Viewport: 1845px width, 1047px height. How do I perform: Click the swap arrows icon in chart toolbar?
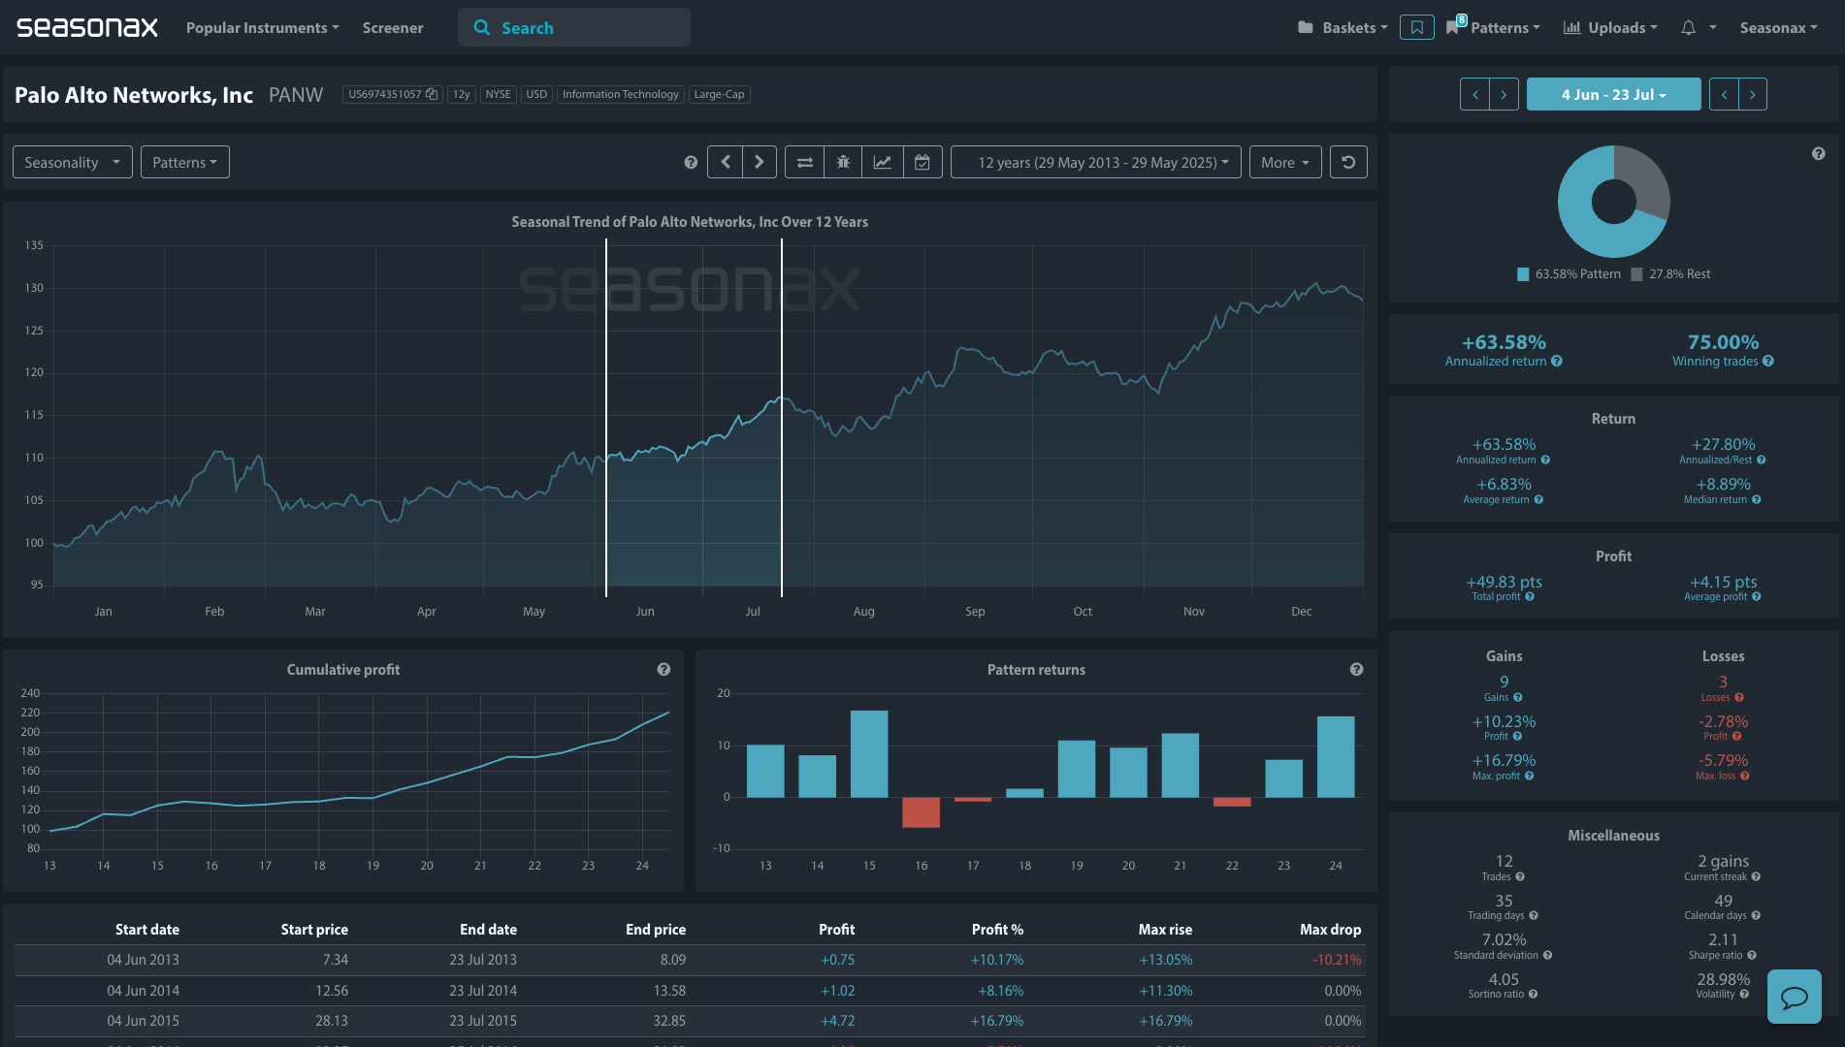pyautogui.click(x=804, y=162)
